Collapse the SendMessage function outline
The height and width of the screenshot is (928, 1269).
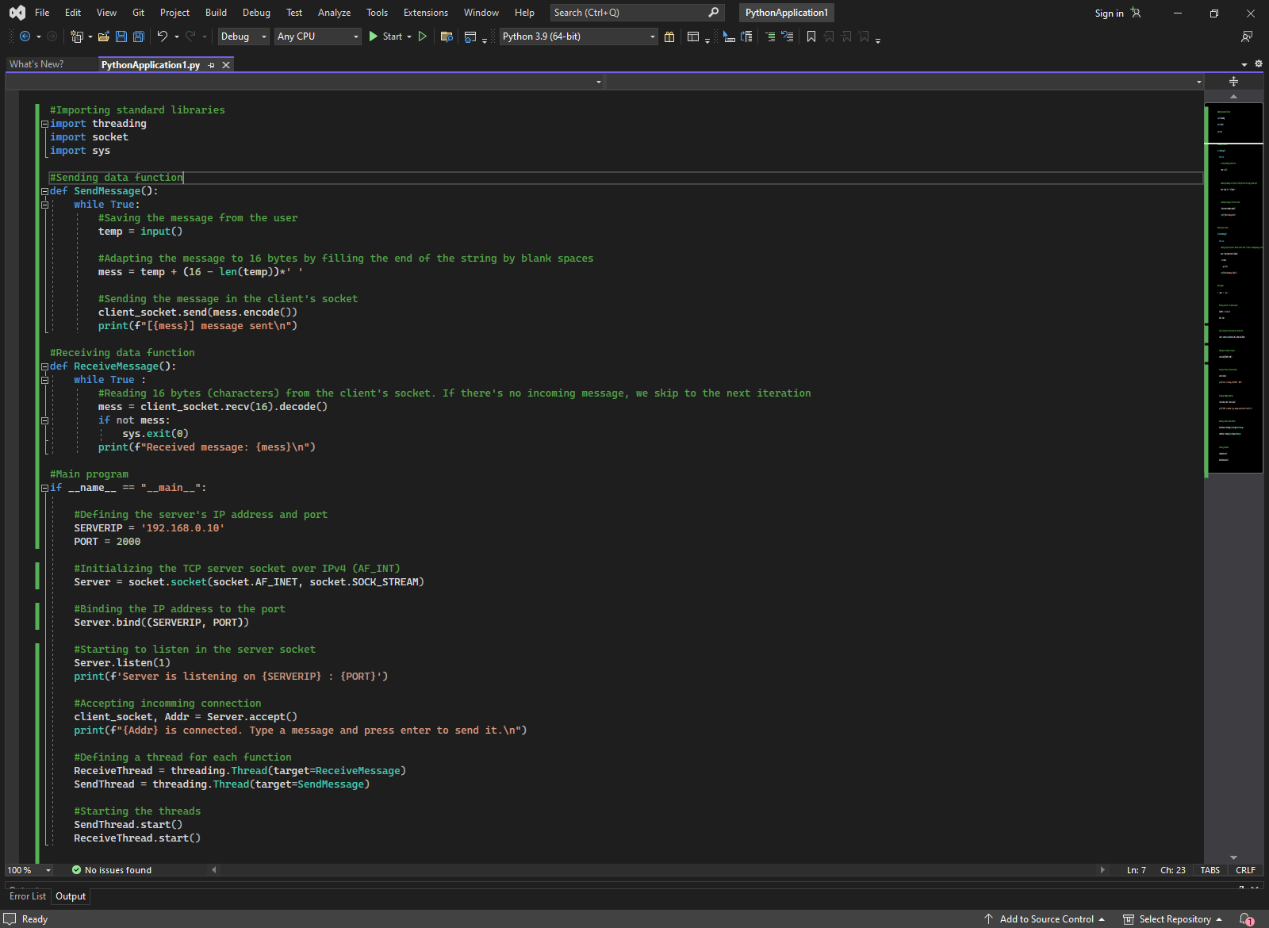coord(44,191)
